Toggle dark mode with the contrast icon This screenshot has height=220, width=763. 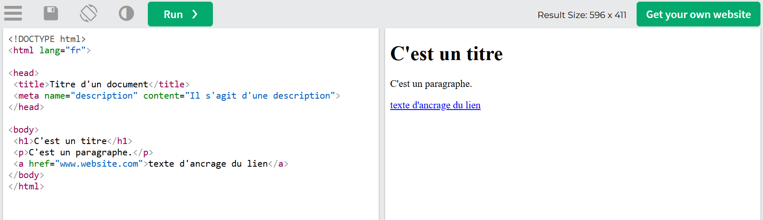(126, 13)
